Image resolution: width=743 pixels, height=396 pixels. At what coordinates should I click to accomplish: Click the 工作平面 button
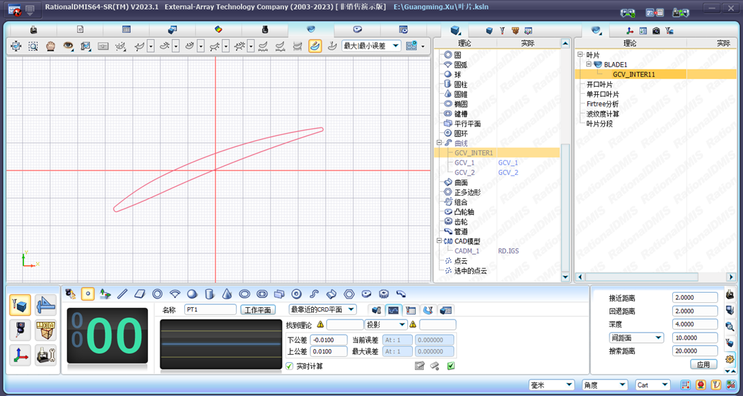[258, 310]
